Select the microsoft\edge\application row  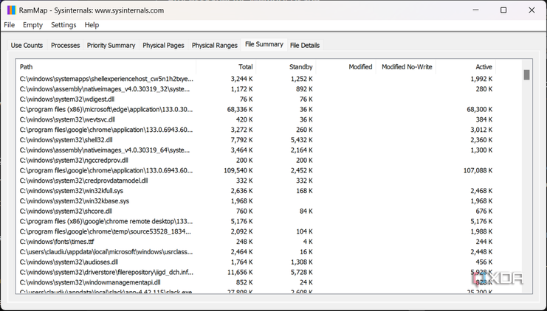(269, 109)
